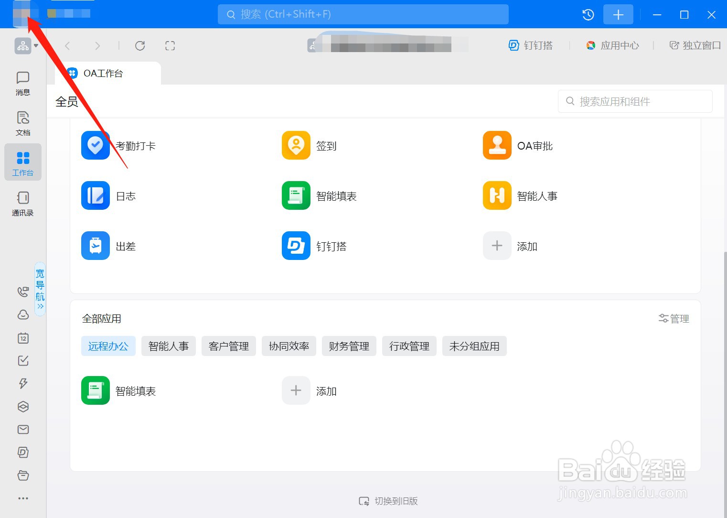Show more sidebar items via ellipsis
727x518 pixels.
(x=23, y=498)
